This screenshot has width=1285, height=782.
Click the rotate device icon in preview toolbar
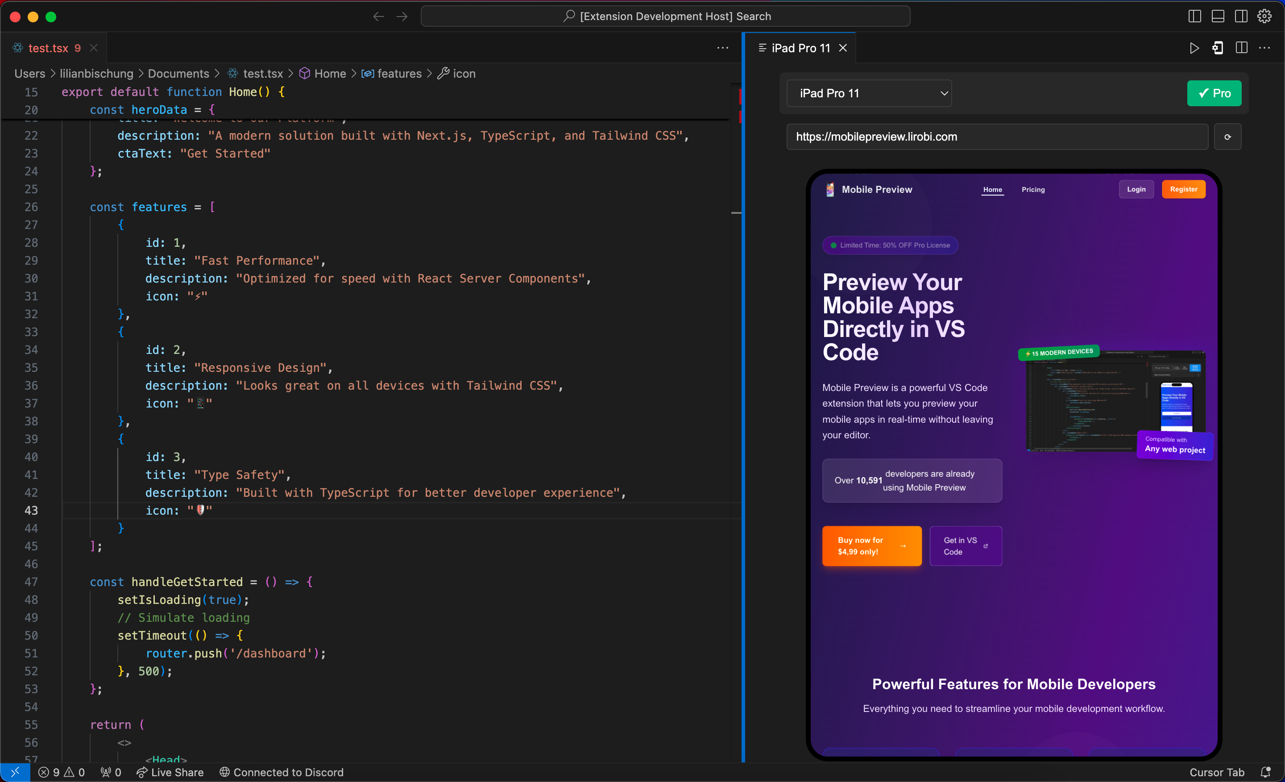click(x=1217, y=48)
